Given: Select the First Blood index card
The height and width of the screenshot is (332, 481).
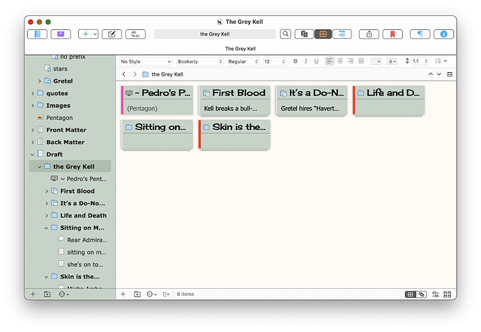Looking at the screenshot, I should 234,100.
